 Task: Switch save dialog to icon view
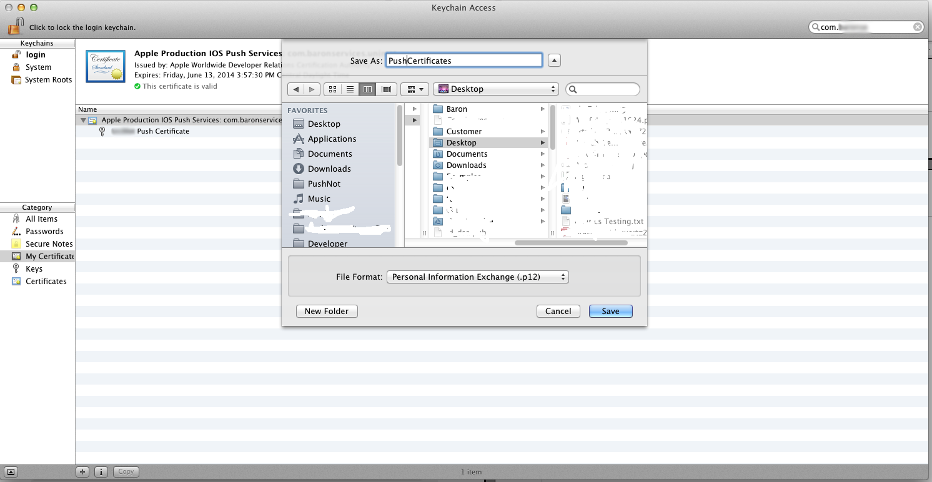[x=333, y=89]
